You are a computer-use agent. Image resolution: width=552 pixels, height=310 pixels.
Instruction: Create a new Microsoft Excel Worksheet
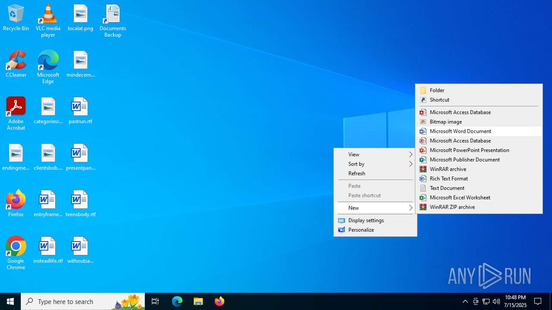point(479,198)
